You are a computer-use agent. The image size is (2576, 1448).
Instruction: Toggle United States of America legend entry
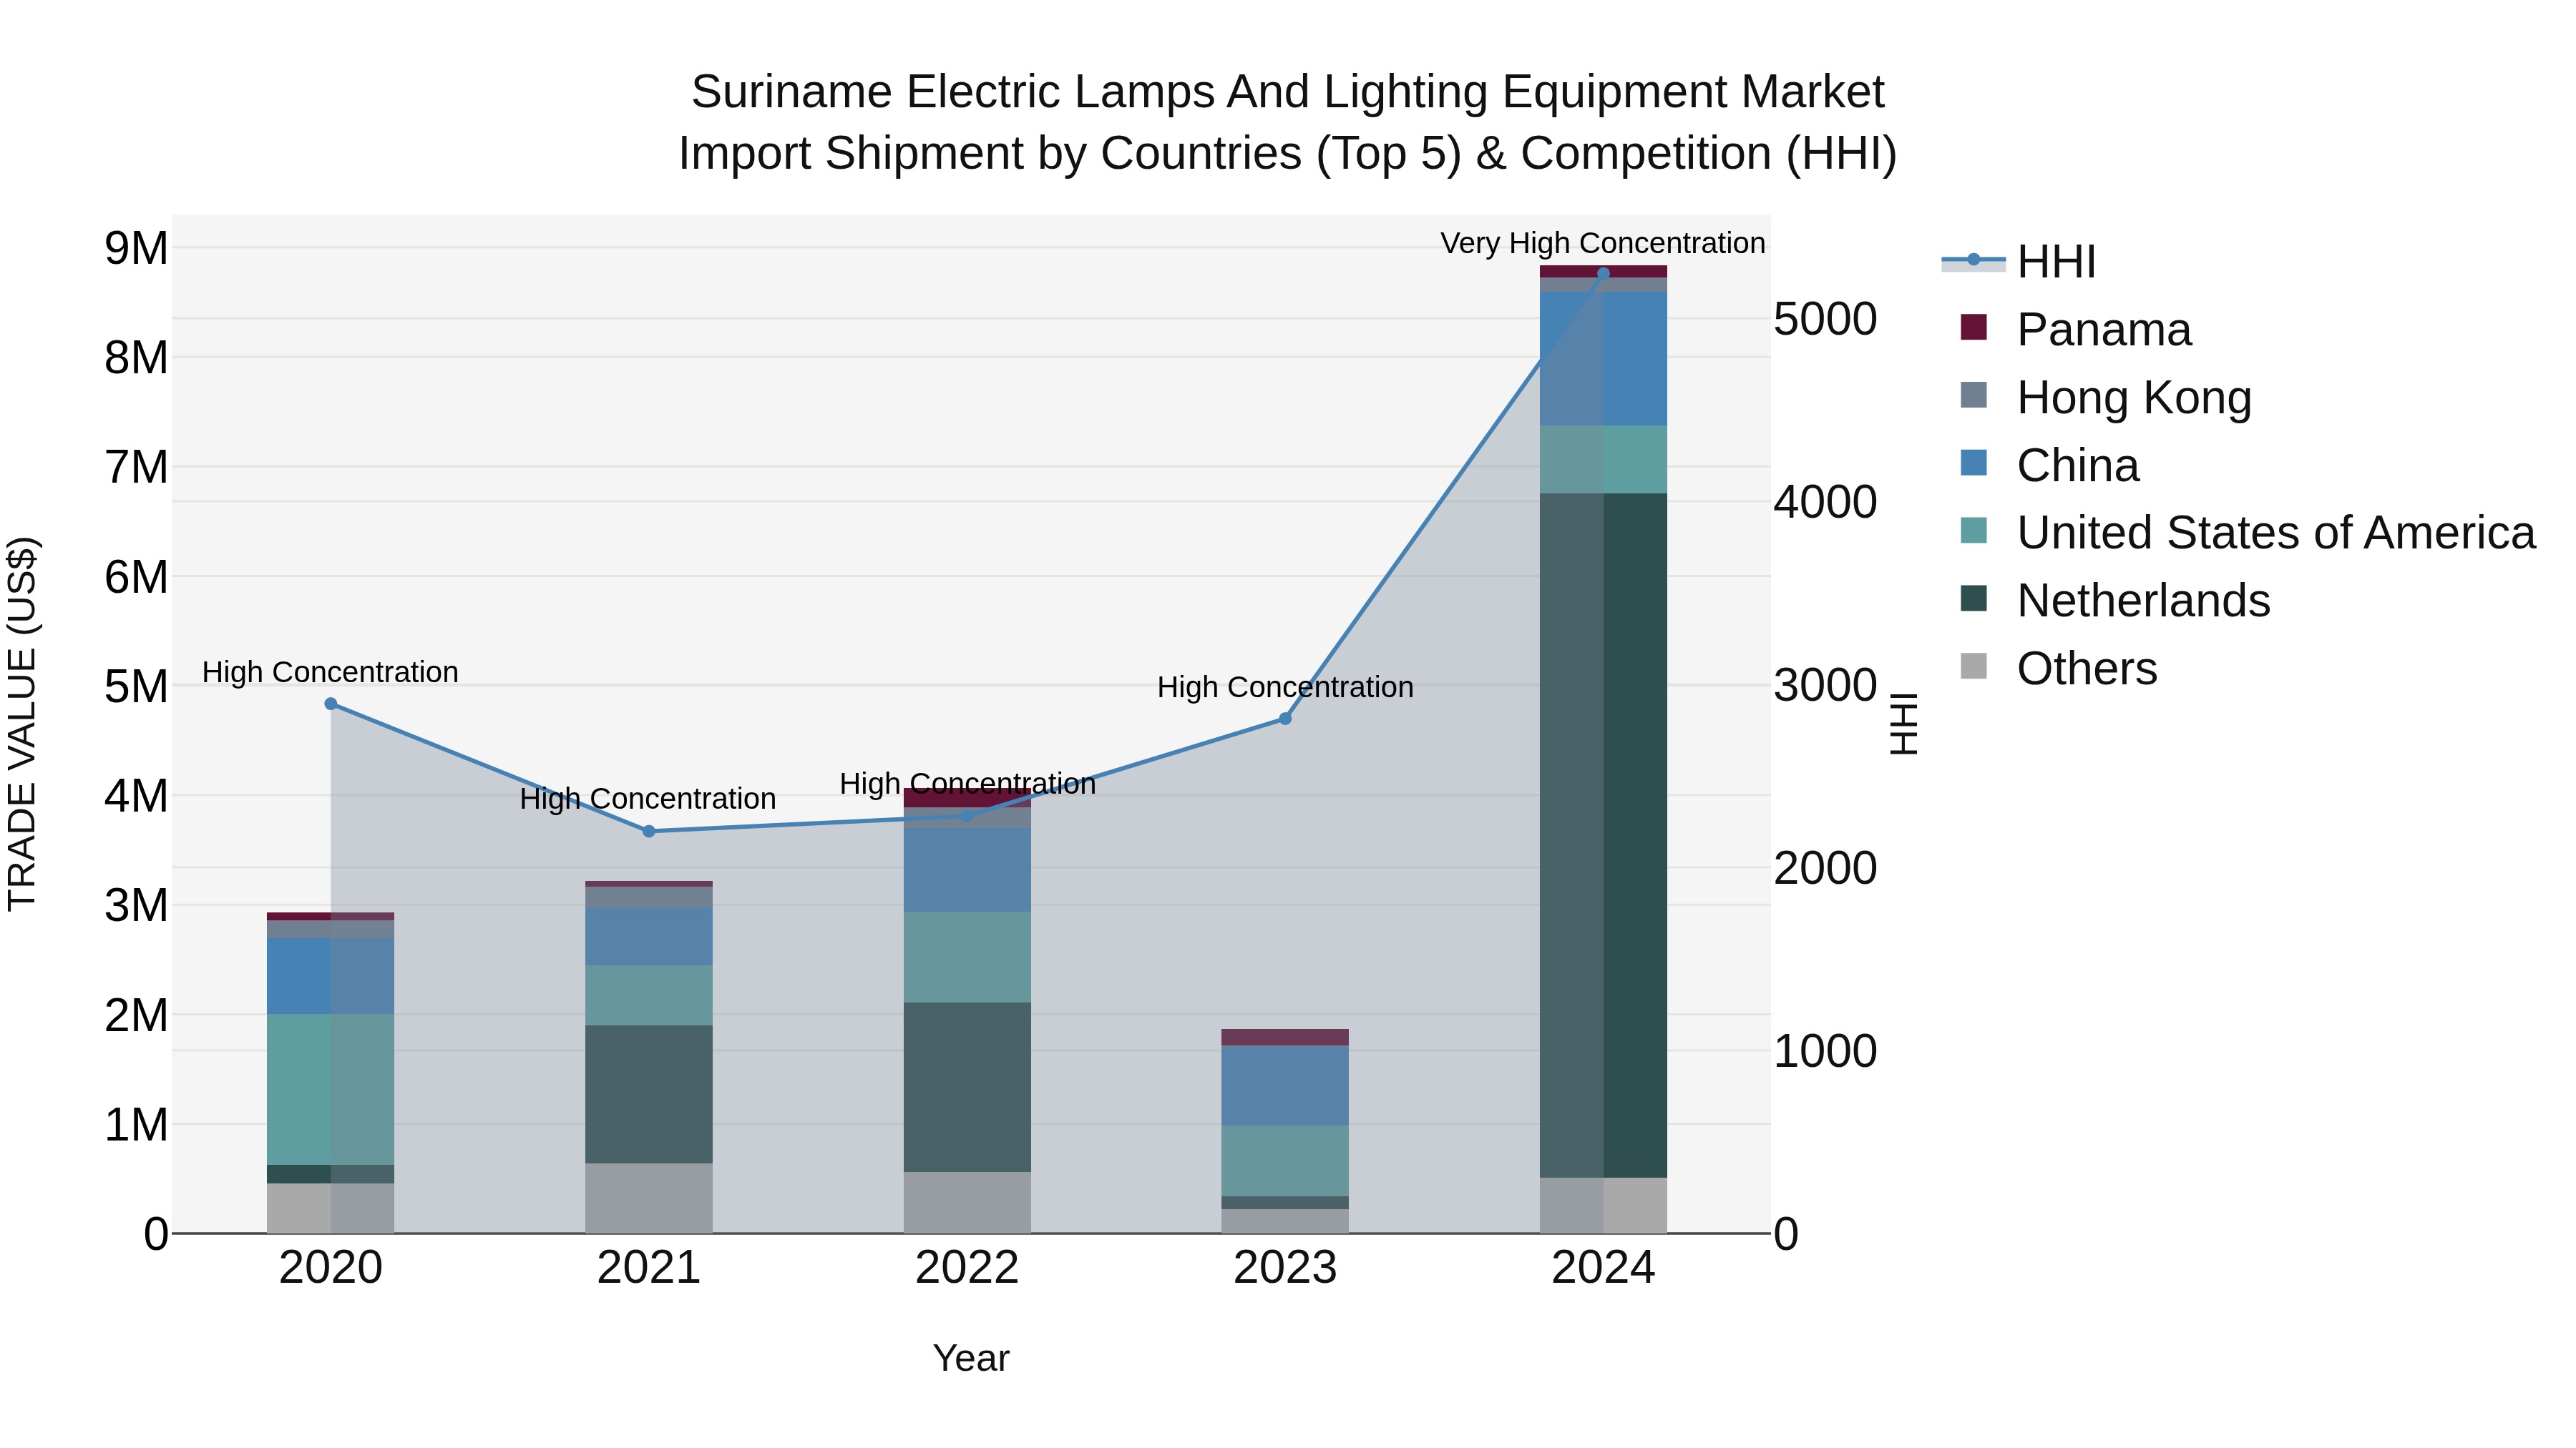[x=2247, y=531]
